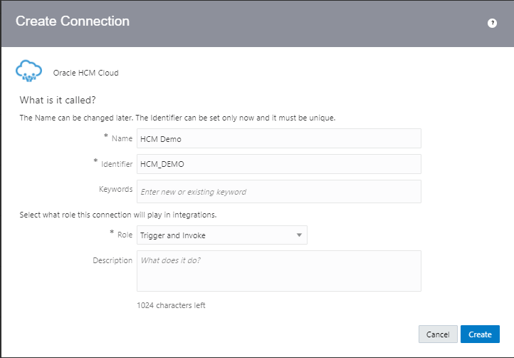Click the Description text area
This screenshot has width=514, height=358.
[278, 270]
